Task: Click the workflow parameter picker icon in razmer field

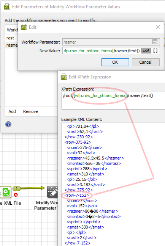Action: (155, 42)
